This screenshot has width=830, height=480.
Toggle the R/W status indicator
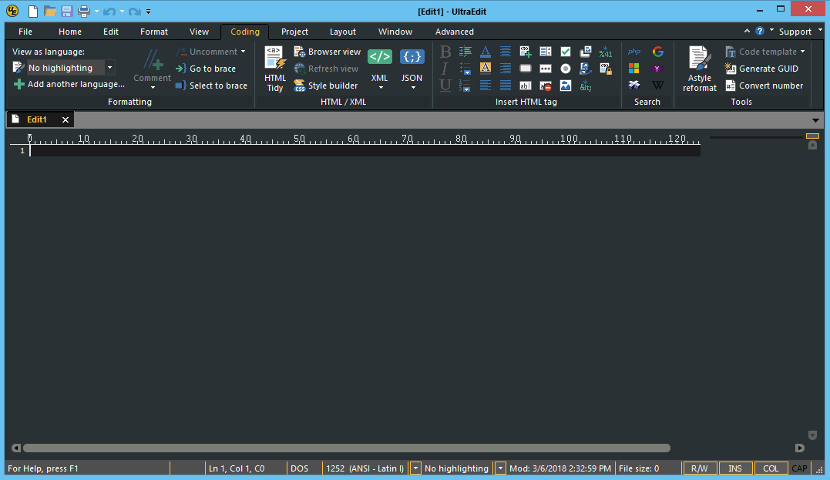(x=699, y=468)
